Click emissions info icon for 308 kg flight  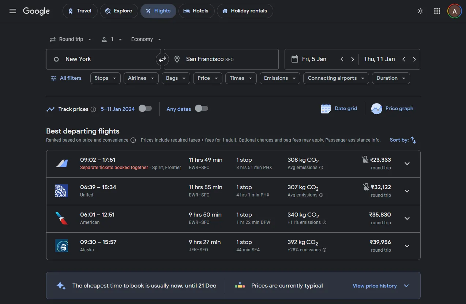321,168
